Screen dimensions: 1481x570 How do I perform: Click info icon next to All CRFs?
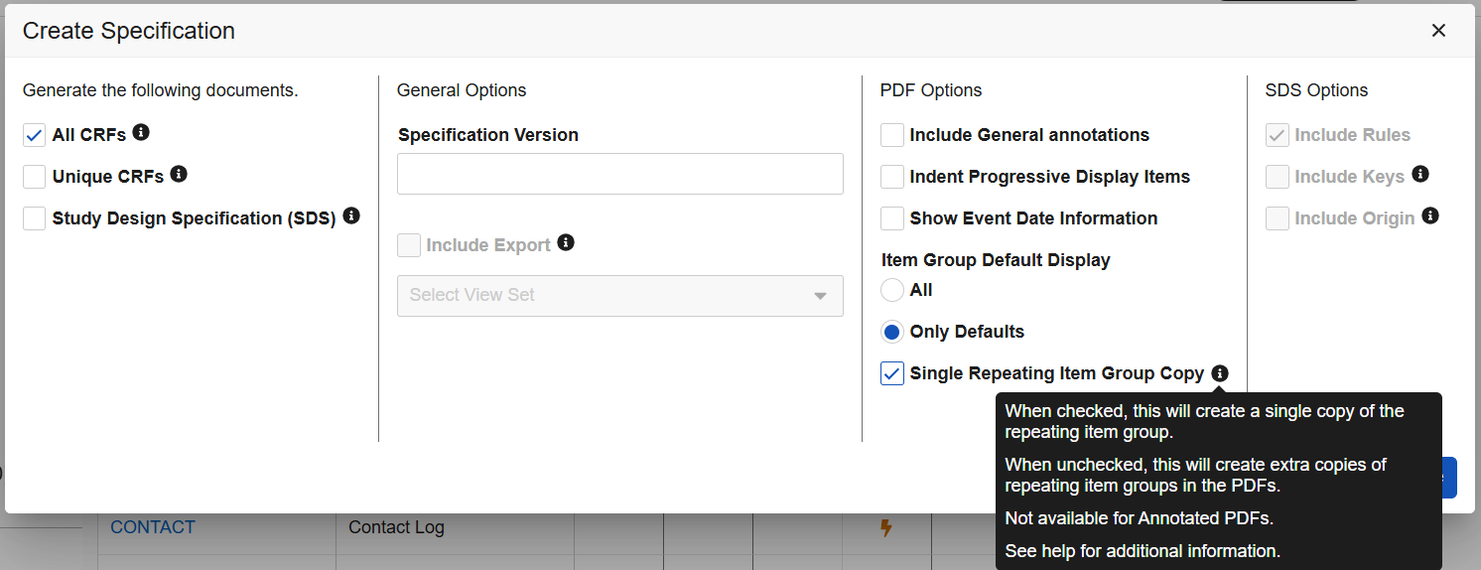[x=141, y=132]
